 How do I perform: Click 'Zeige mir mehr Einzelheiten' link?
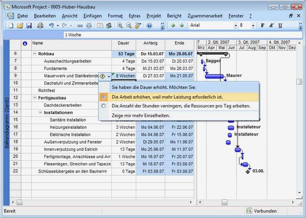click(x=141, y=116)
